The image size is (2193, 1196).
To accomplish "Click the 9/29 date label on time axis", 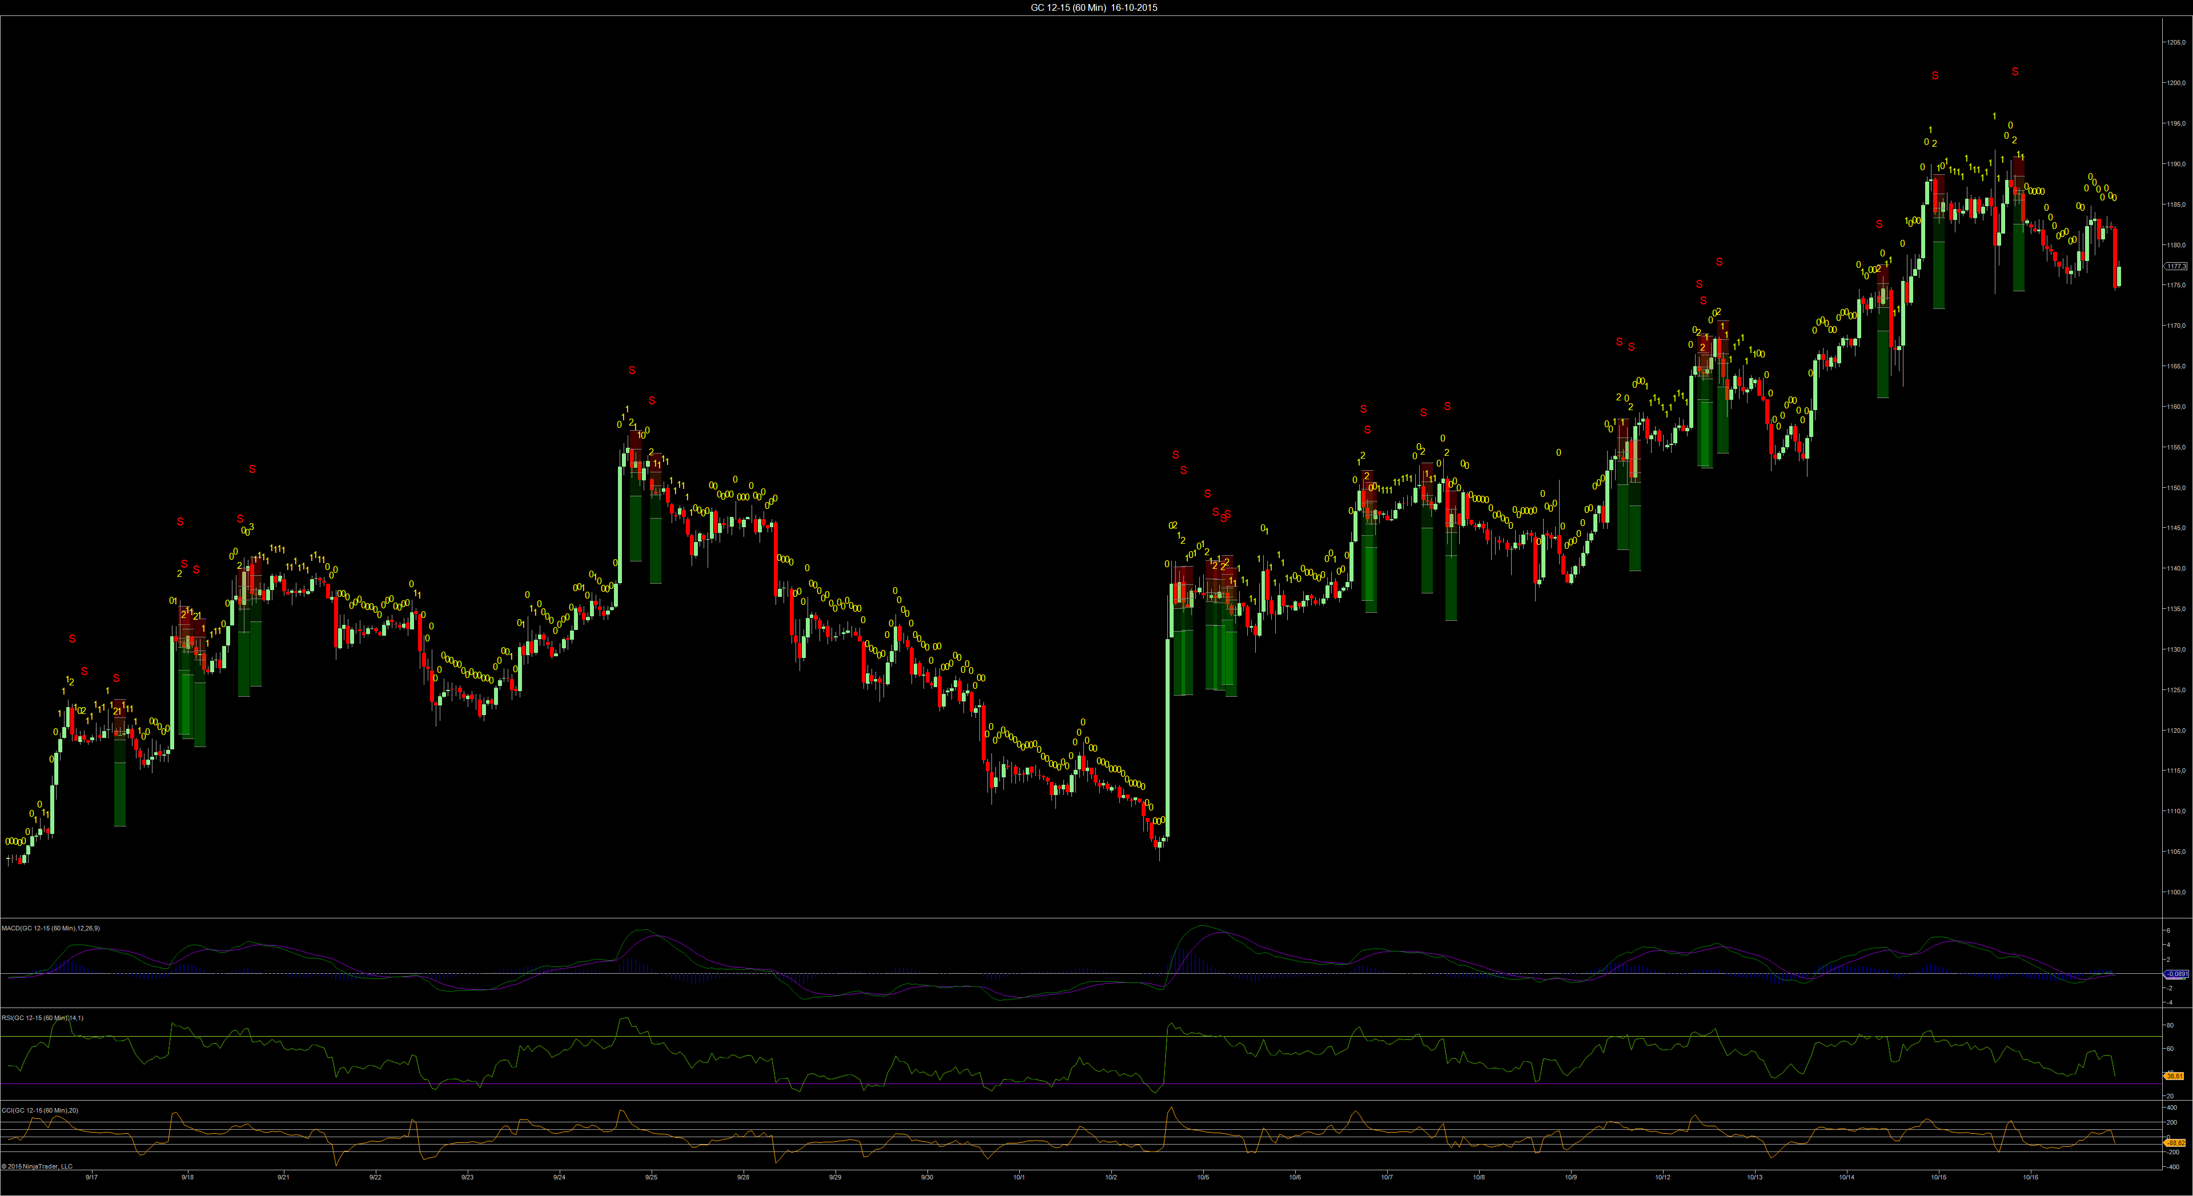I will (835, 1178).
